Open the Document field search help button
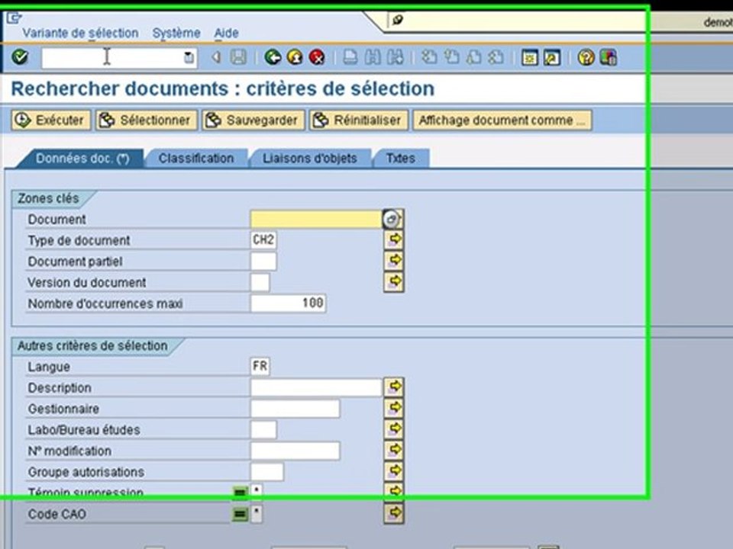 (391, 219)
